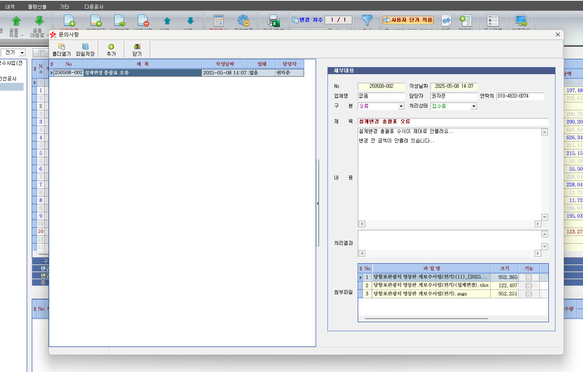Click the attachment list horizontal scrollbar
Image resolution: width=583 pixels, height=372 pixels.
coord(426,319)
